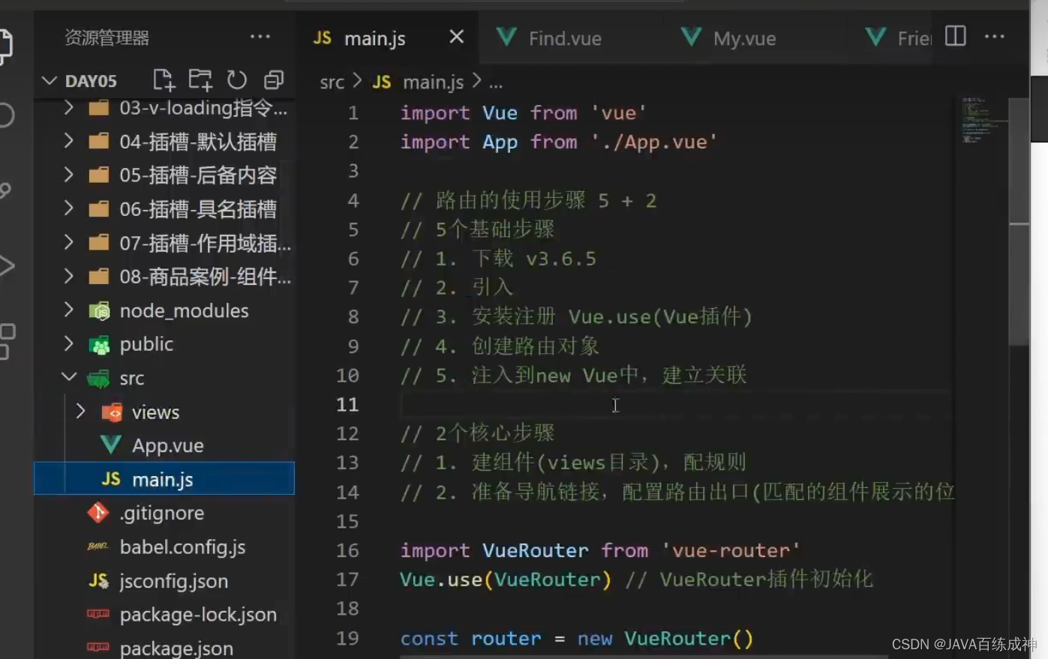Open editor more actions menu
The height and width of the screenshot is (659, 1048).
(995, 36)
